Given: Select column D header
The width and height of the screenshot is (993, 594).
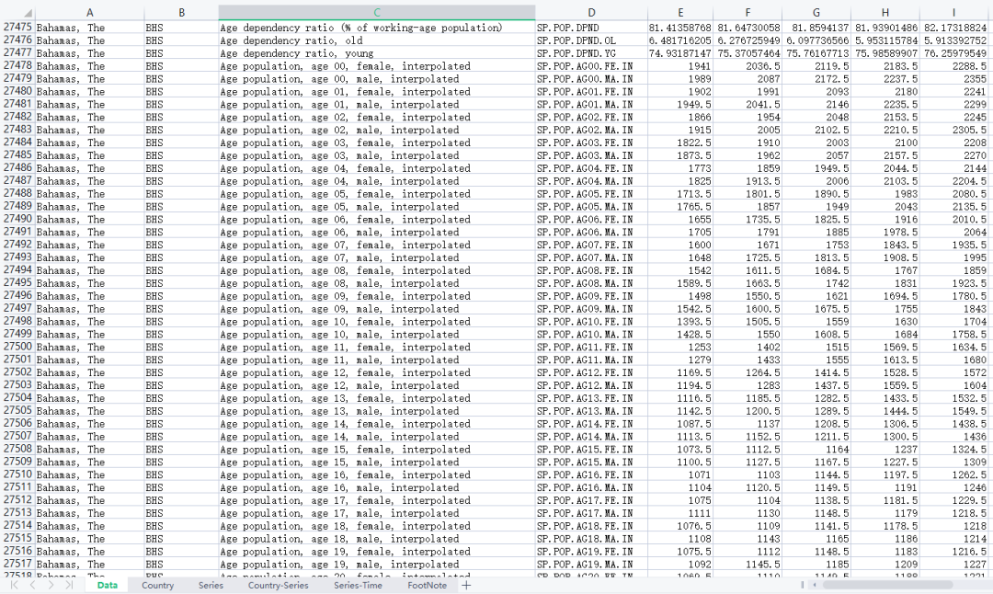Looking at the screenshot, I should pyautogui.click(x=591, y=13).
